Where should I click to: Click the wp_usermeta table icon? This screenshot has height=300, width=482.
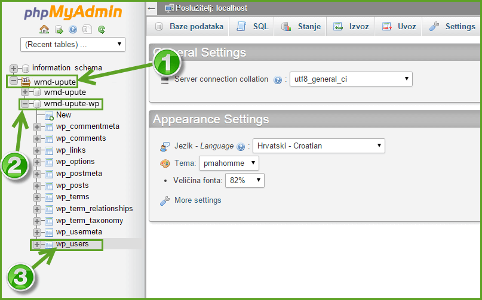coord(49,233)
